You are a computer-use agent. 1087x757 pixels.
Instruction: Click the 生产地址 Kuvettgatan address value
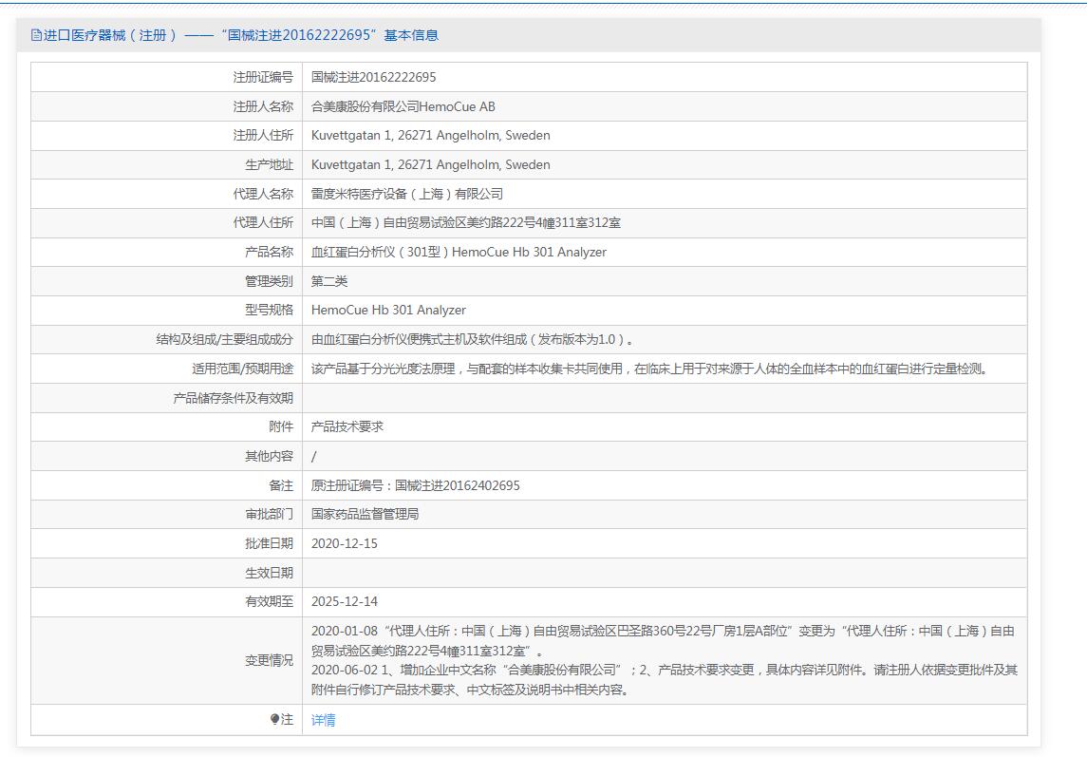click(430, 164)
